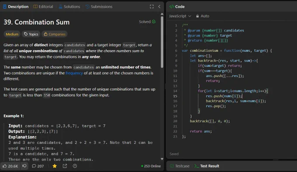The height and width of the screenshot is (172, 297).
Task: Toggle the Auto lock indicator
Action: point(203,16)
